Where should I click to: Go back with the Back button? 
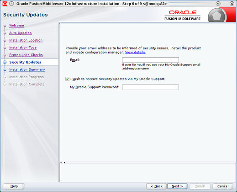[156, 186]
